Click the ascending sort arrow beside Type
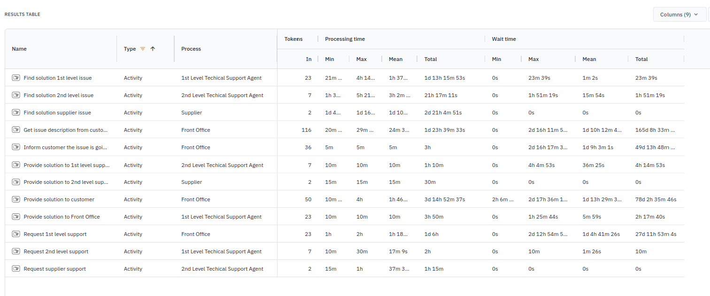 click(x=154, y=48)
